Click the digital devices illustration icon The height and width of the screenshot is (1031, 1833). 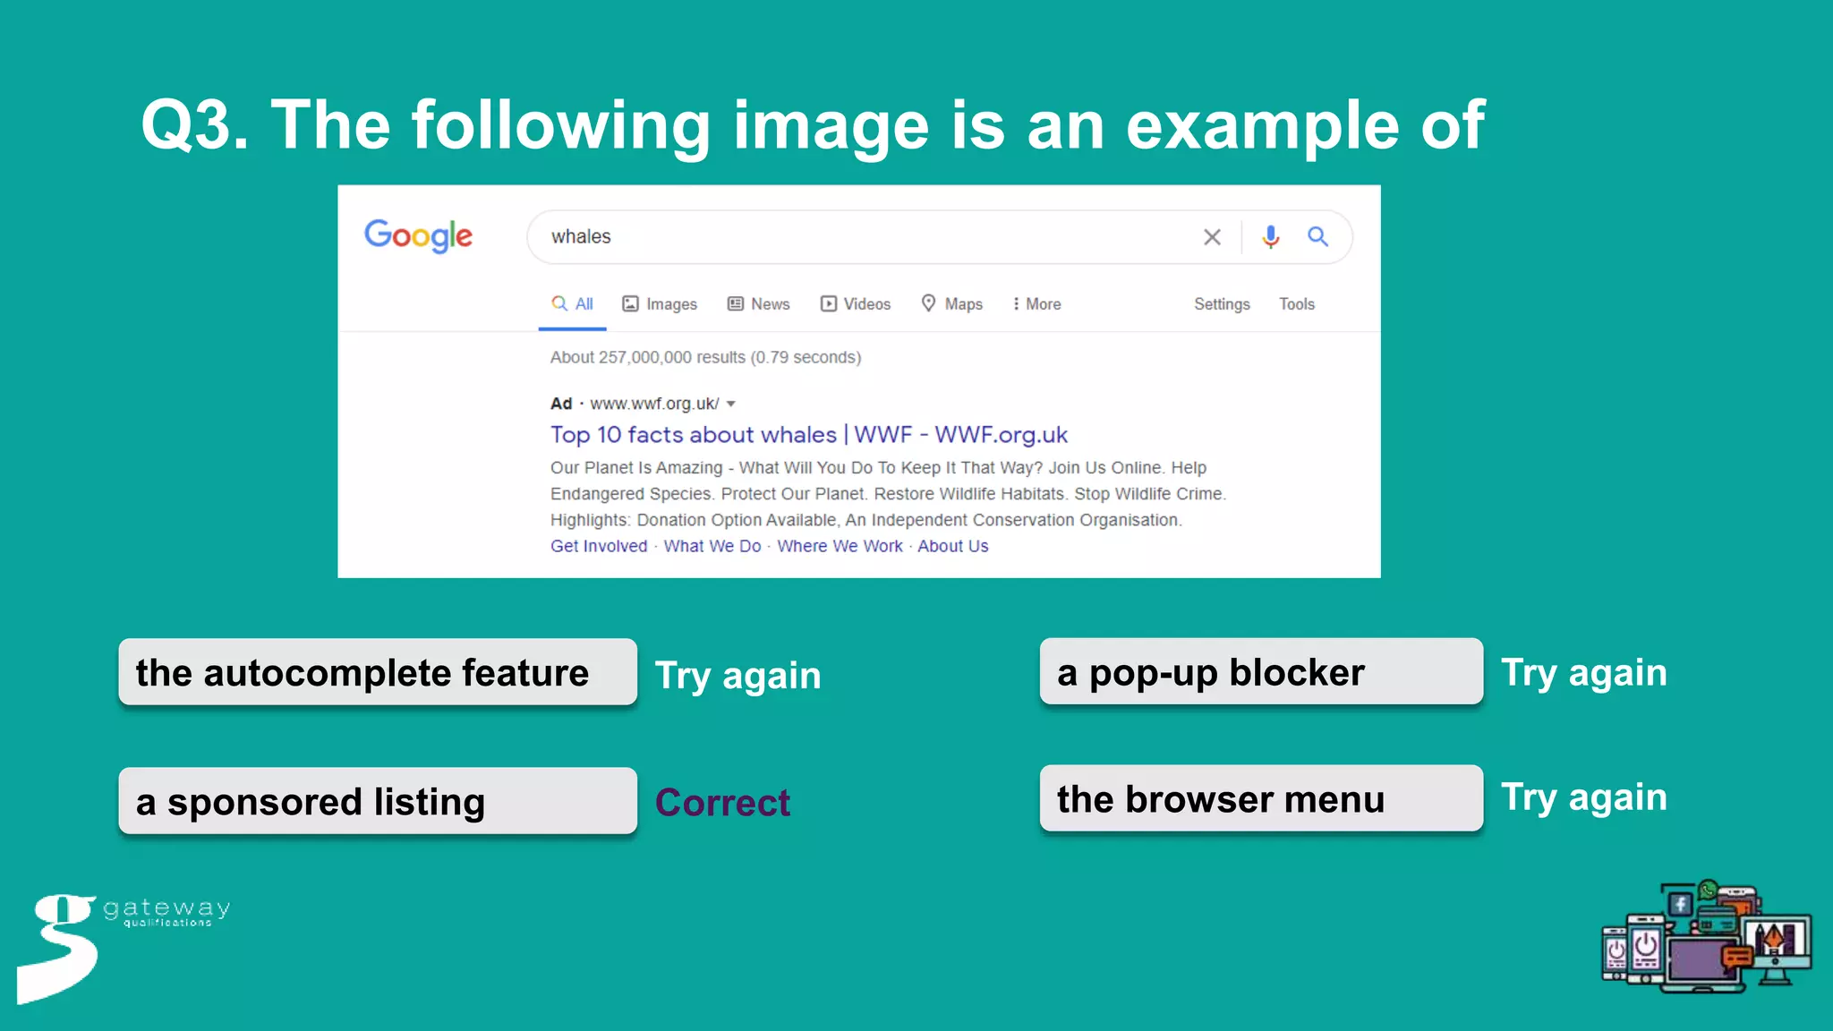click(1706, 936)
